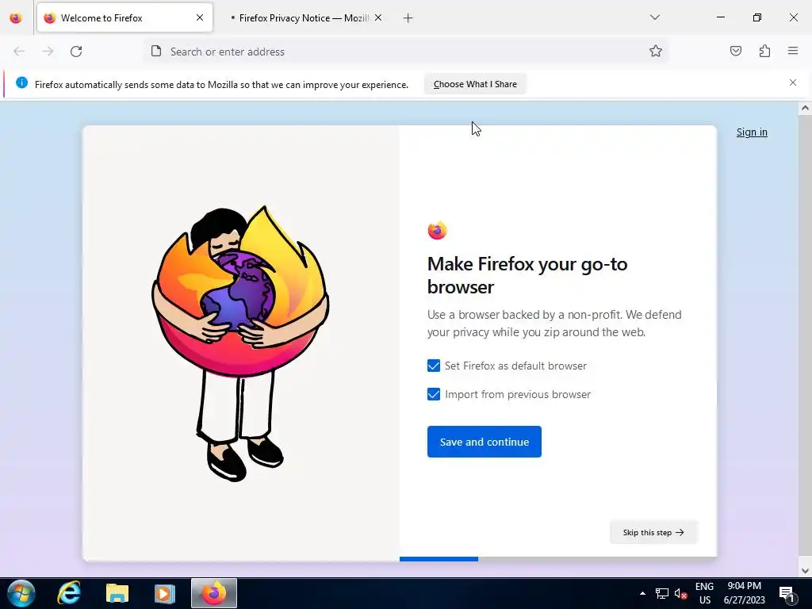Dismiss the data sharing notification bar

click(x=793, y=82)
